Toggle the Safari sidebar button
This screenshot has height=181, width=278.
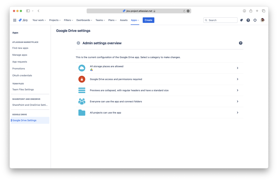click(28, 11)
